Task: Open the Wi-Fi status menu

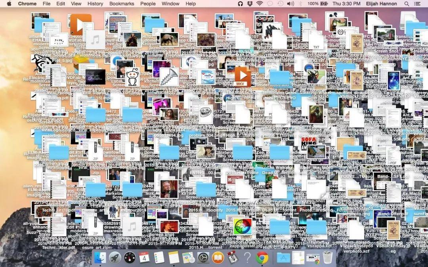Action: 260,4
